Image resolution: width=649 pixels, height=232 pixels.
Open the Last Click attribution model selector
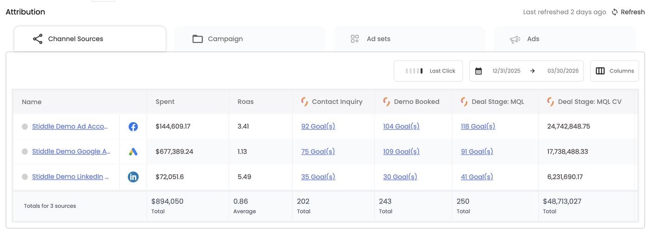(x=428, y=71)
